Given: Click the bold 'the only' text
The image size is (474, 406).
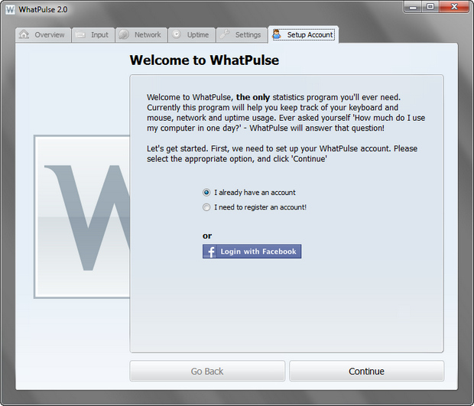Looking at the screenshot, I should tap(253, 97).
